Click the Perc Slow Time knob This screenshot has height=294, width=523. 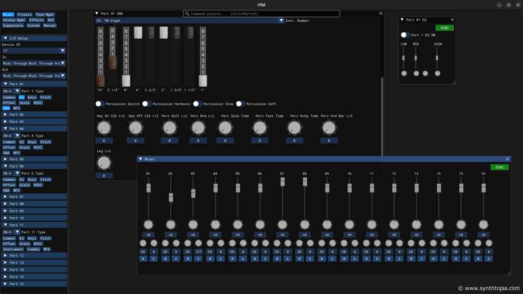(x=225, y=128)
